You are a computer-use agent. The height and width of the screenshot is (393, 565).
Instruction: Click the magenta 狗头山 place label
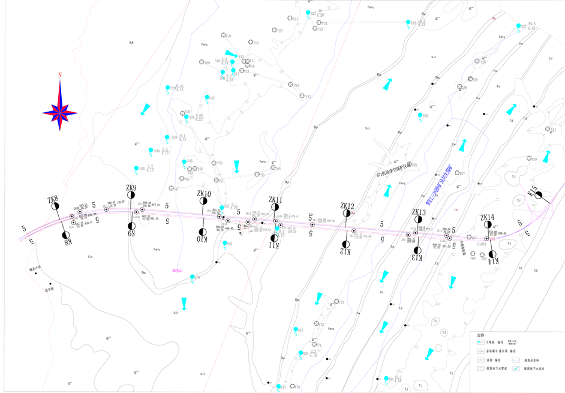(178, 271)
